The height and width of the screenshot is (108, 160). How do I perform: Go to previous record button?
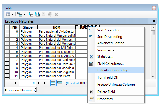point(15,83)
